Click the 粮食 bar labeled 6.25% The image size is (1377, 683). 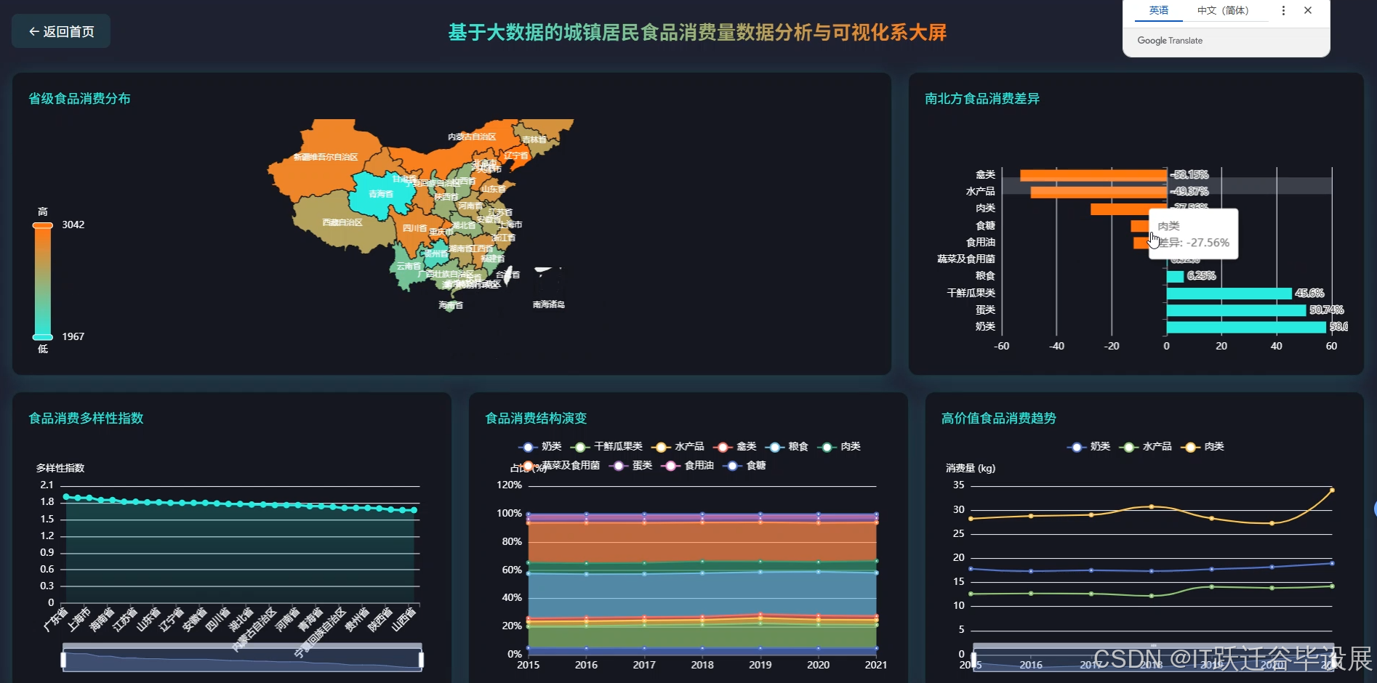[x=1176, y=276]
